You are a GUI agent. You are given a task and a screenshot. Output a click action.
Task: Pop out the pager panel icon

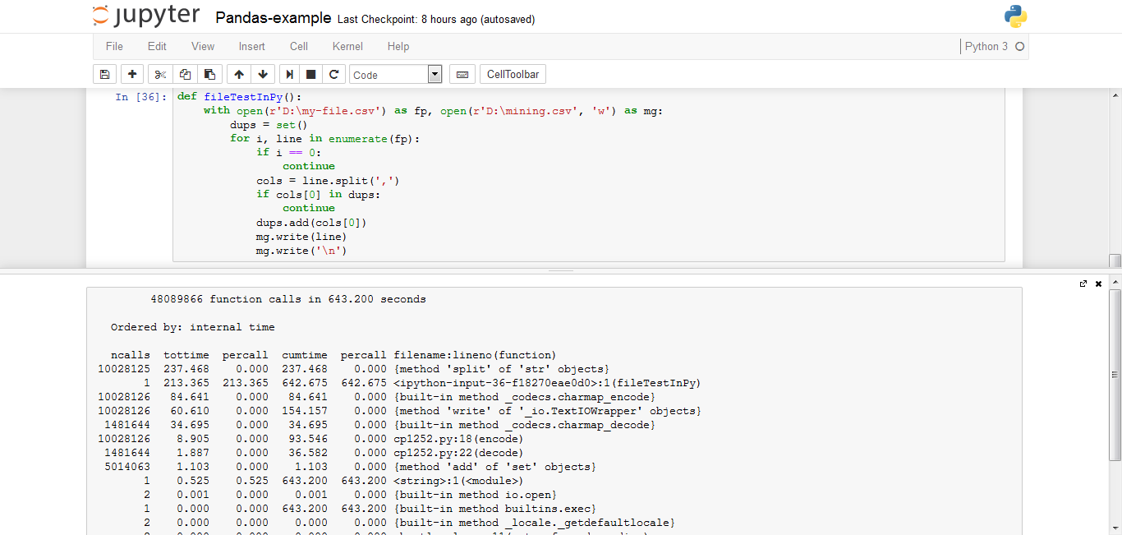[x=1083, y=284]
